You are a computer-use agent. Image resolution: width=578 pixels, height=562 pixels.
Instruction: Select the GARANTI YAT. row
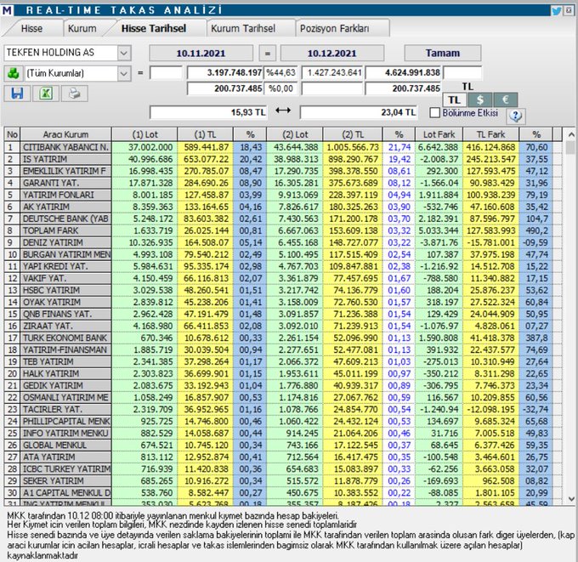pyautogui.click(x=283, y=184)
